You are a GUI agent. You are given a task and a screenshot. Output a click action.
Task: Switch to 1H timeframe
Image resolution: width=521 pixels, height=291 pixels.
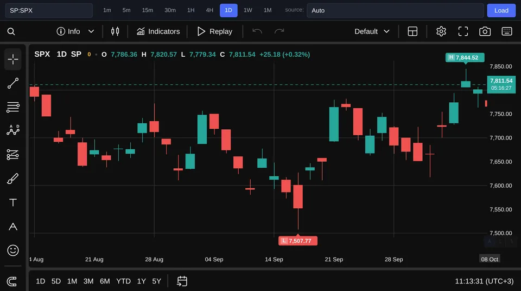pyautogui.click(x=190, y=10)
